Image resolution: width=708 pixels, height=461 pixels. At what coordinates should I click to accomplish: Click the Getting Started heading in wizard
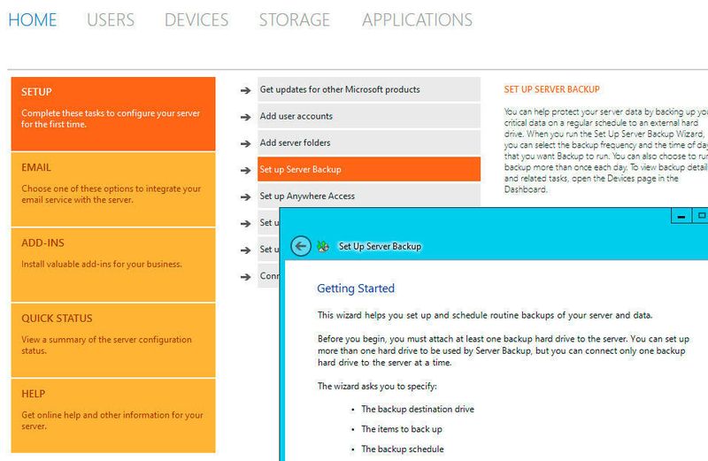point(356,288)
